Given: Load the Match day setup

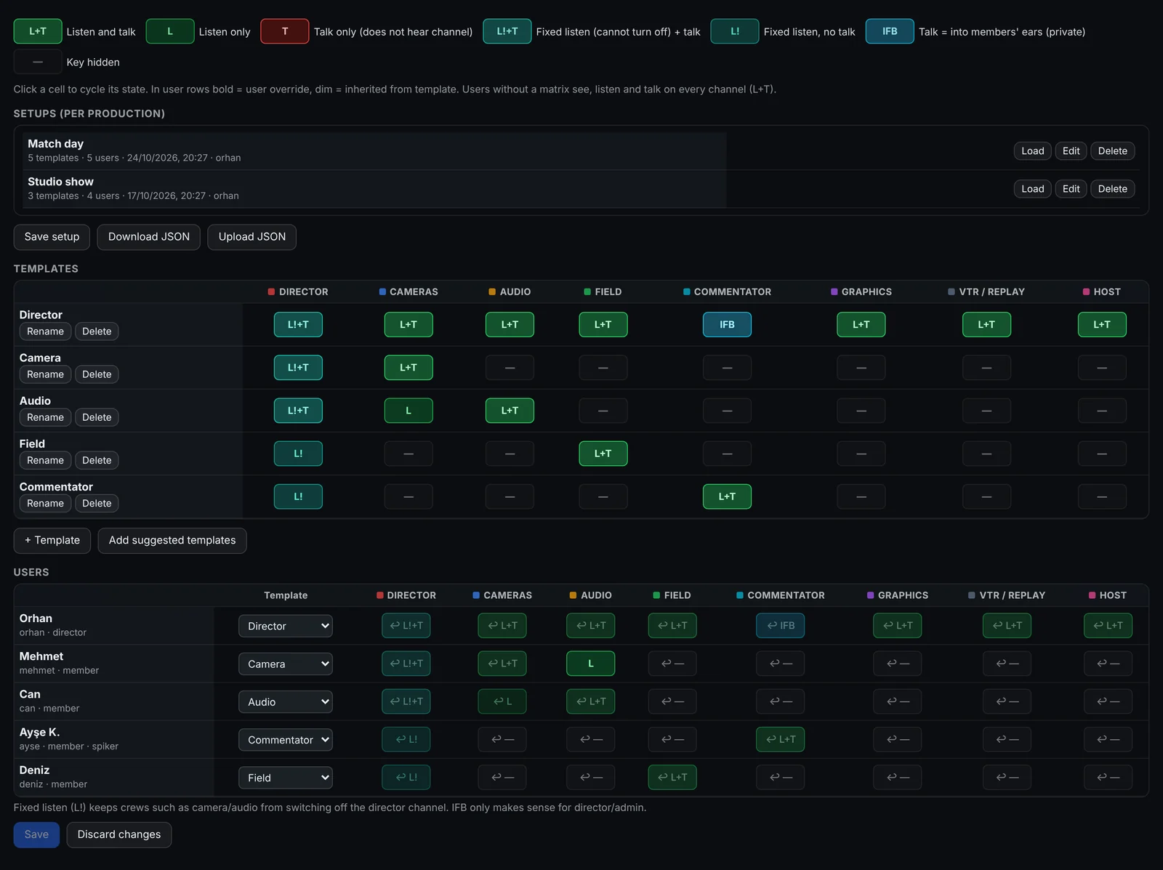Looking at the screenshot, I should (1032, 151).
